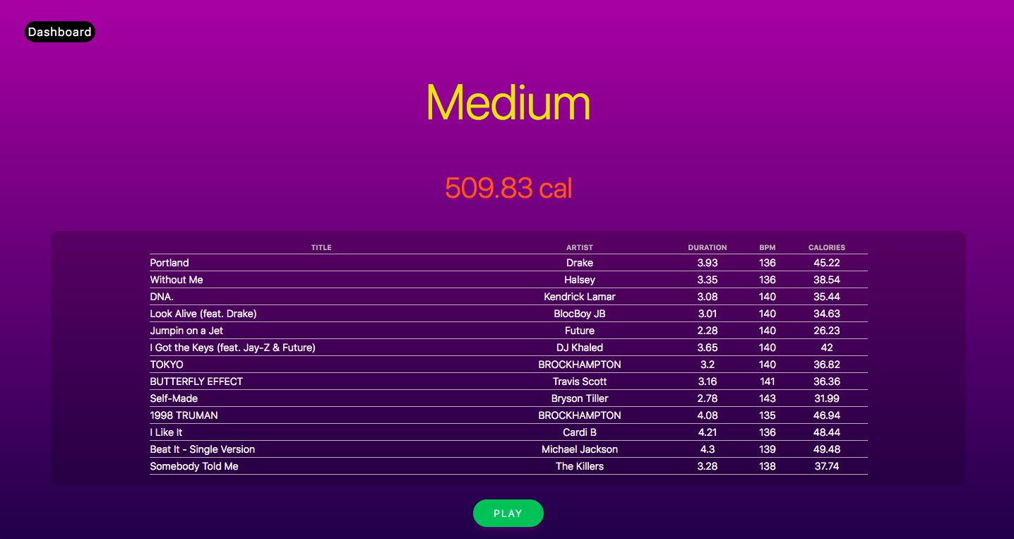Click duration 3.08 for DNA.
The image size is (1014, 539).
coord(708,297)
